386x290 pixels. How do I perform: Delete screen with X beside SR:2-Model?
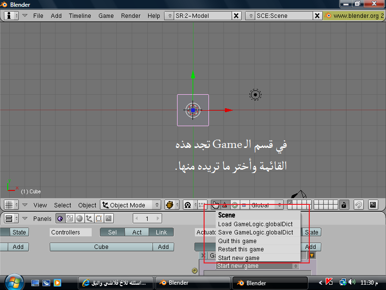(236, 16)
